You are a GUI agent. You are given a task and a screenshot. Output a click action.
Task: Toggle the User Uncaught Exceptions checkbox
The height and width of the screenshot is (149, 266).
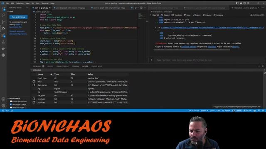point(11,108)
